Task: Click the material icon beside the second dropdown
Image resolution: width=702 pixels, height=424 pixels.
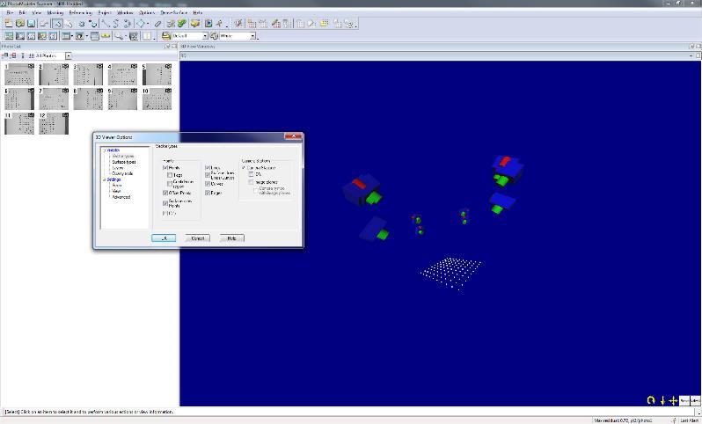Action: [214, 36]
